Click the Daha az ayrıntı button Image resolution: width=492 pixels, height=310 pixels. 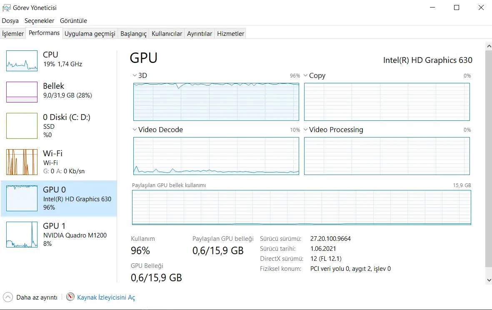(x=30, y=297)
